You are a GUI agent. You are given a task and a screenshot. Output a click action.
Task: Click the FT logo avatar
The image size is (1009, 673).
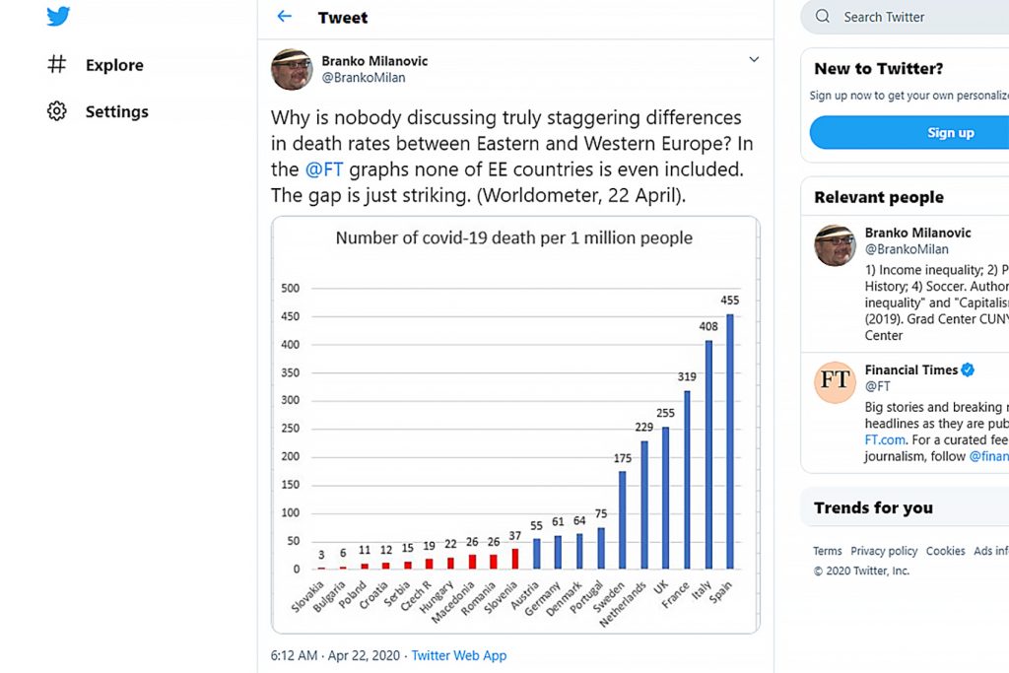835,382
